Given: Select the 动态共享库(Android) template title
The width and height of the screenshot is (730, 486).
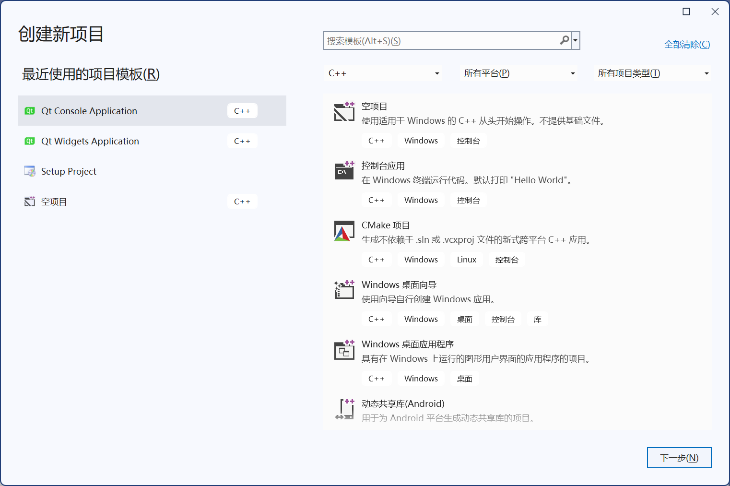Looking at the screenshot, I should click(x=403, y=404).
